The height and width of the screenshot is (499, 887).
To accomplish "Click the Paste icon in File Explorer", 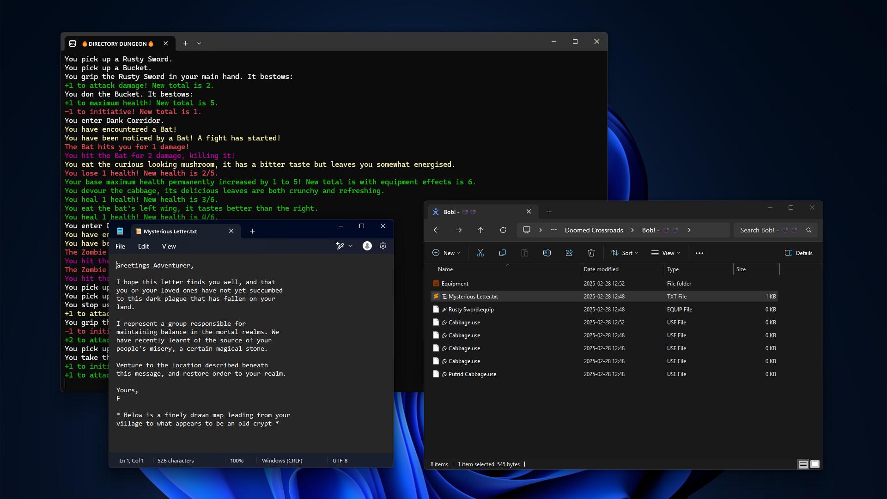I will click(525, 253).
